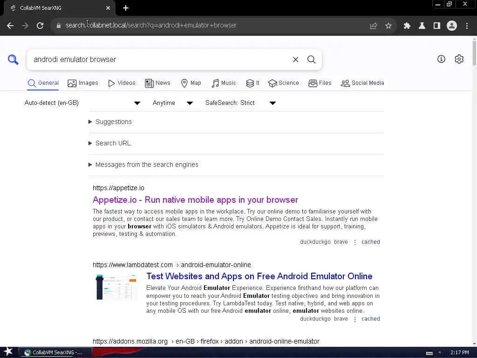The width and height of the screenshot is (477, 358).
Task: Open cached version of Appetize.io result
Action: pyautogui.click(x=370, y=242)
